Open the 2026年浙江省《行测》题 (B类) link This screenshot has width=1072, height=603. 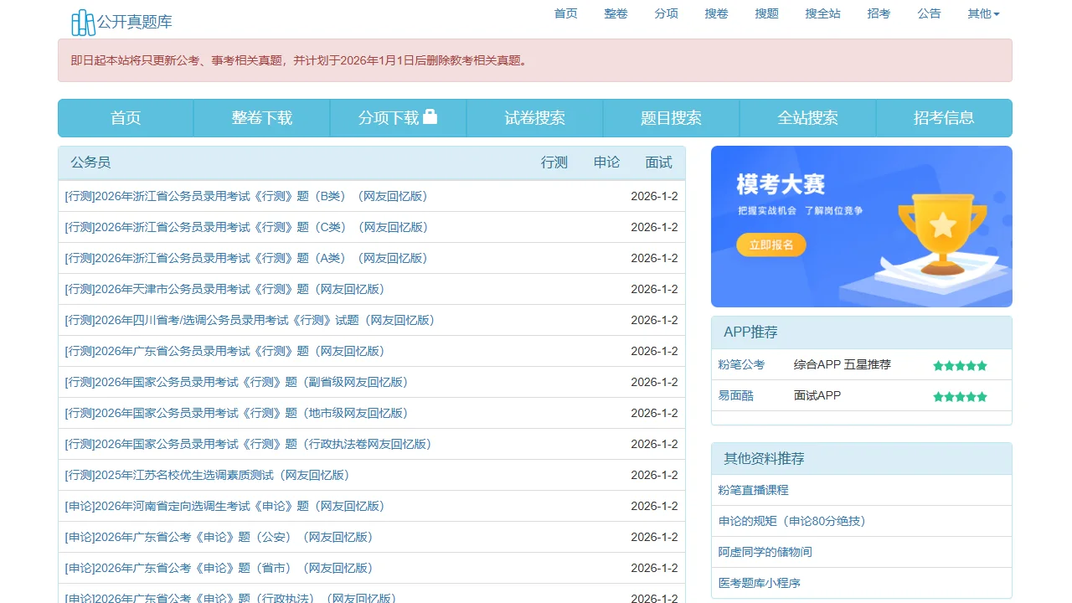pos(246,196)
